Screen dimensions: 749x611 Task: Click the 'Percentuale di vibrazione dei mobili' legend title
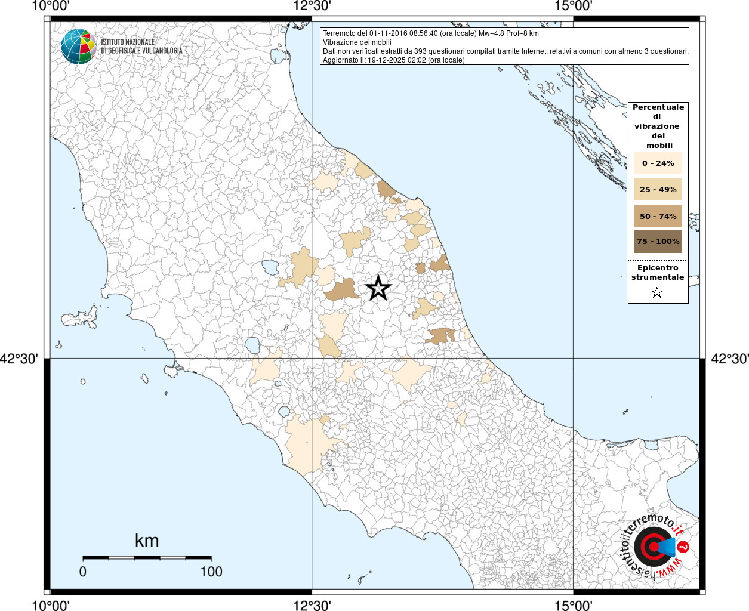click(x=658, y=126)
